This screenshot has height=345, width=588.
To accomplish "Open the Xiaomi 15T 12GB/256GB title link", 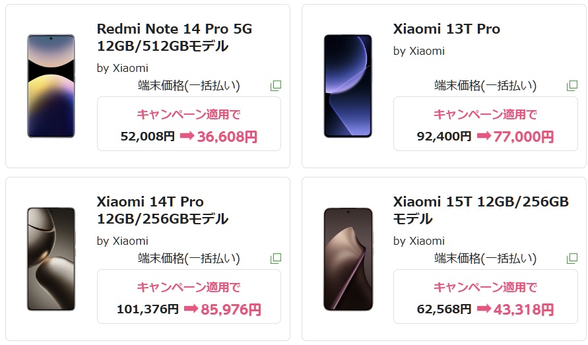I will pos(480,210).
